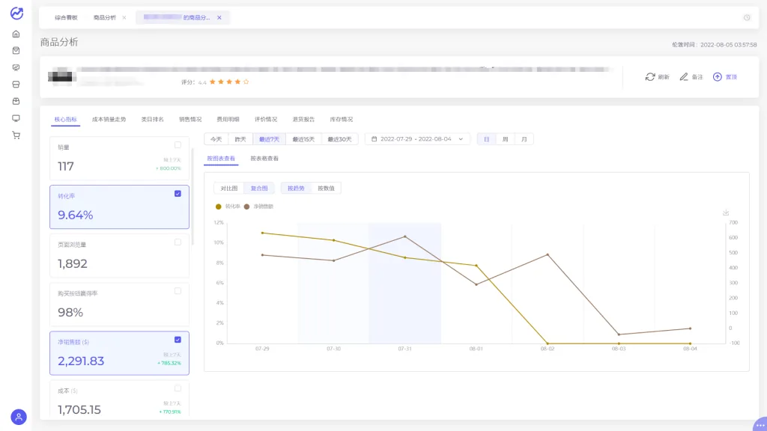Click the 置顶 pin-to-top icon
This screenshot has height=431, width=767.
(x=717, y=77)
